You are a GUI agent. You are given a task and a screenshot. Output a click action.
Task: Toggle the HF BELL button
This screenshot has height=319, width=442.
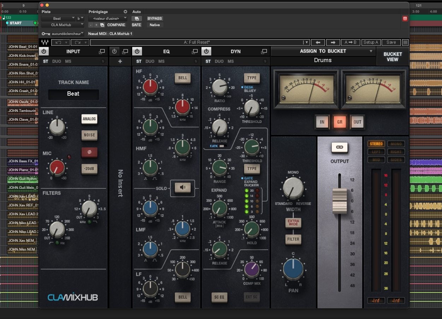[183, 78]
